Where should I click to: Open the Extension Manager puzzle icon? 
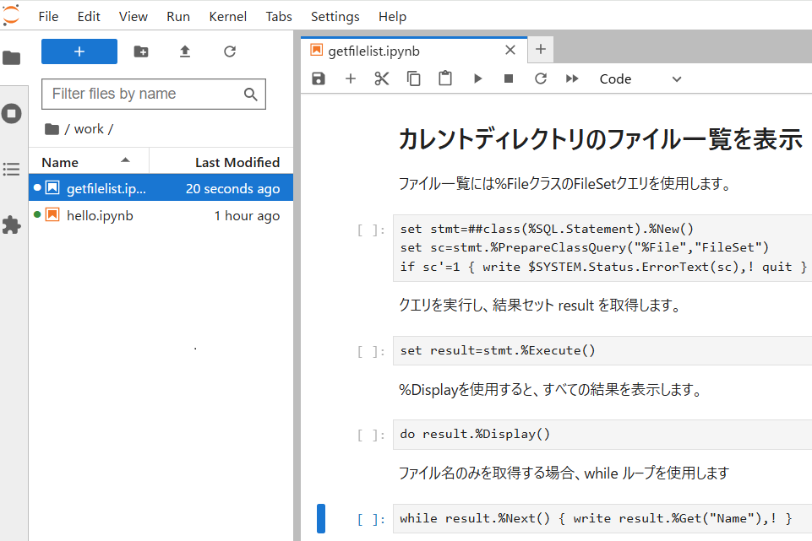point(12,225)
